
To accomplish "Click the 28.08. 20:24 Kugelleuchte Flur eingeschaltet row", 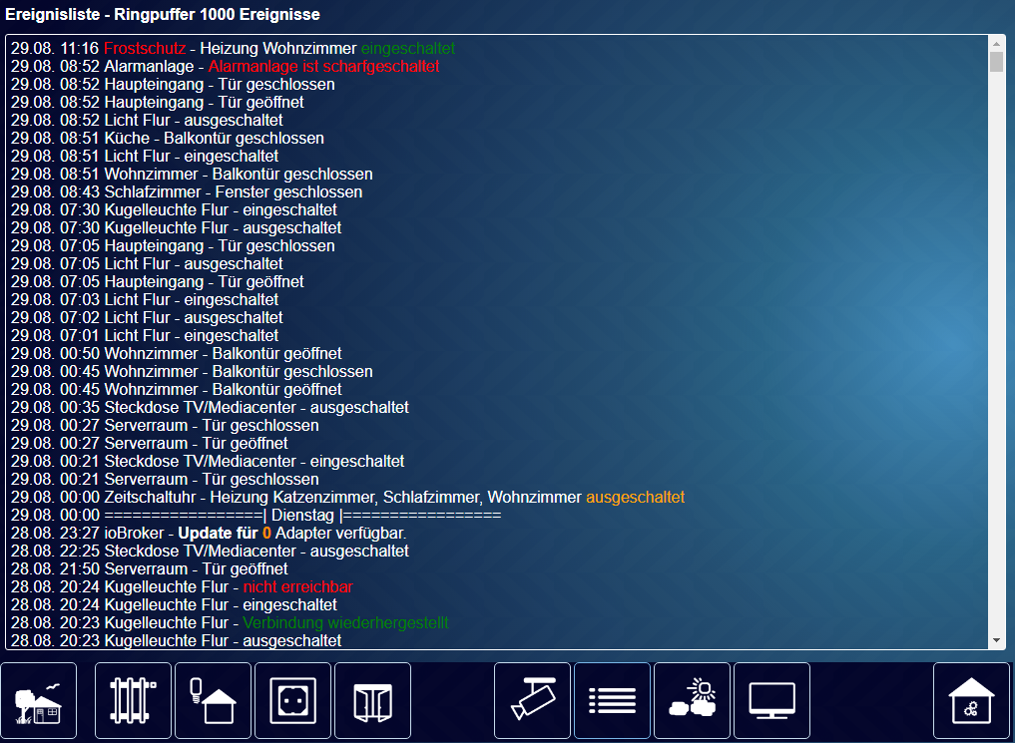I will click(x=174, y=605).
